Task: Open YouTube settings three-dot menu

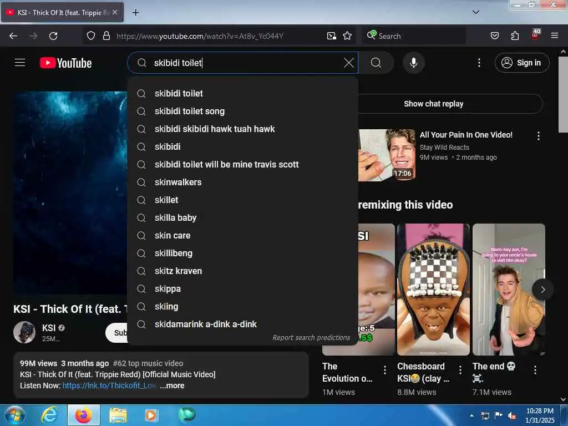Action: coord(479,63)
